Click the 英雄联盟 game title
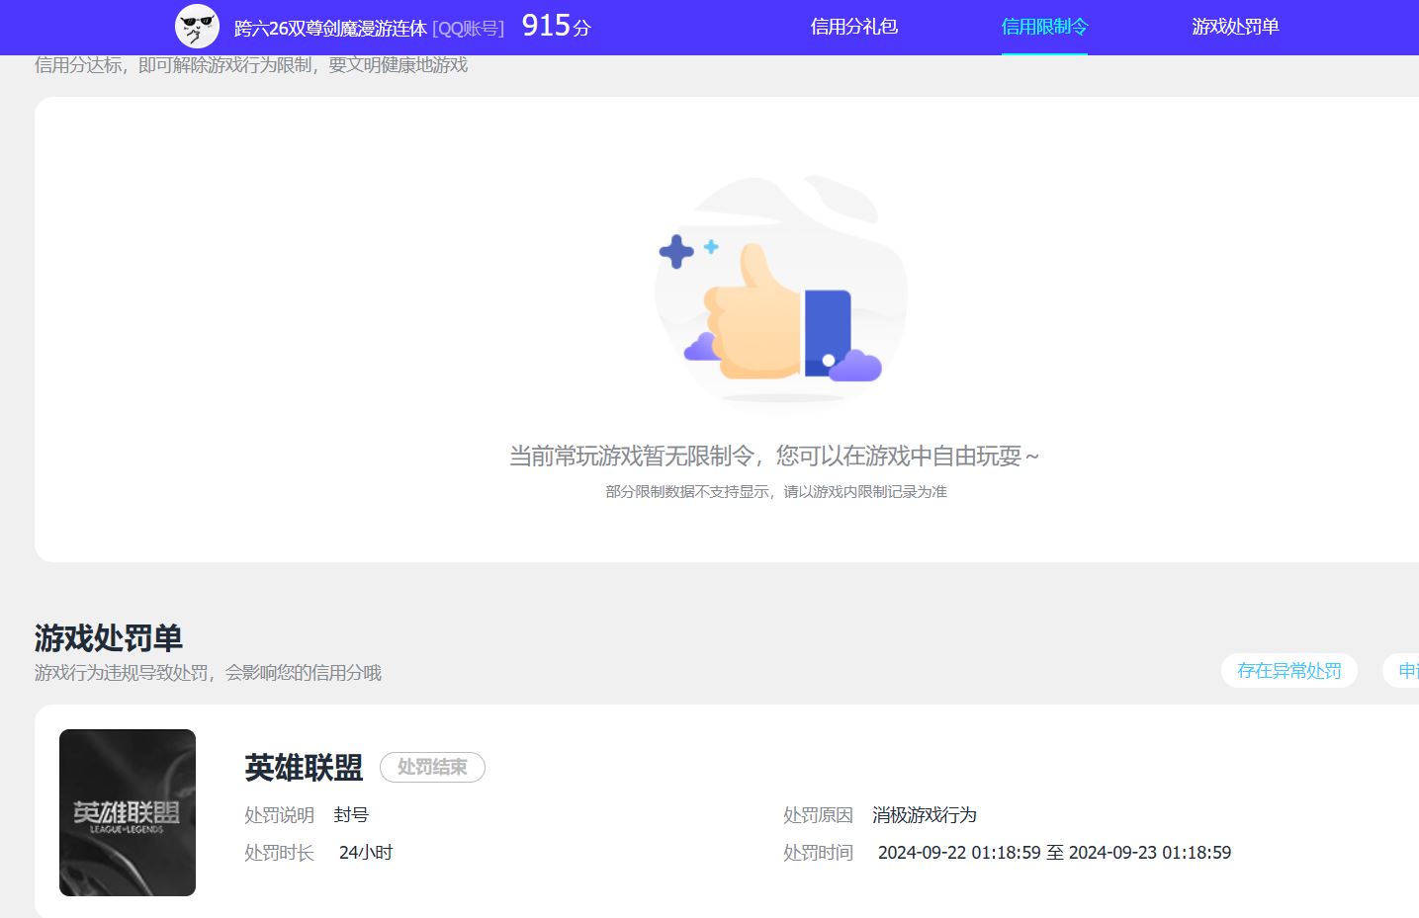 click(x=304, y=768)
